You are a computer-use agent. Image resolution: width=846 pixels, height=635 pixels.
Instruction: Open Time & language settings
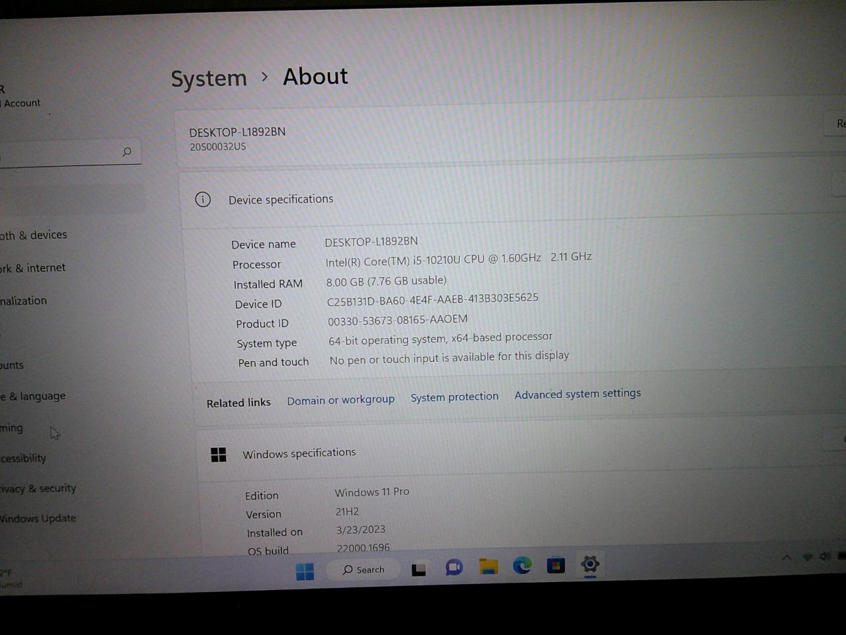pyautogui.click(x=33, y=396)
